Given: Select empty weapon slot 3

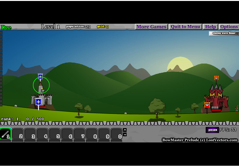Looking at the screenshot, I should (30, 134).
